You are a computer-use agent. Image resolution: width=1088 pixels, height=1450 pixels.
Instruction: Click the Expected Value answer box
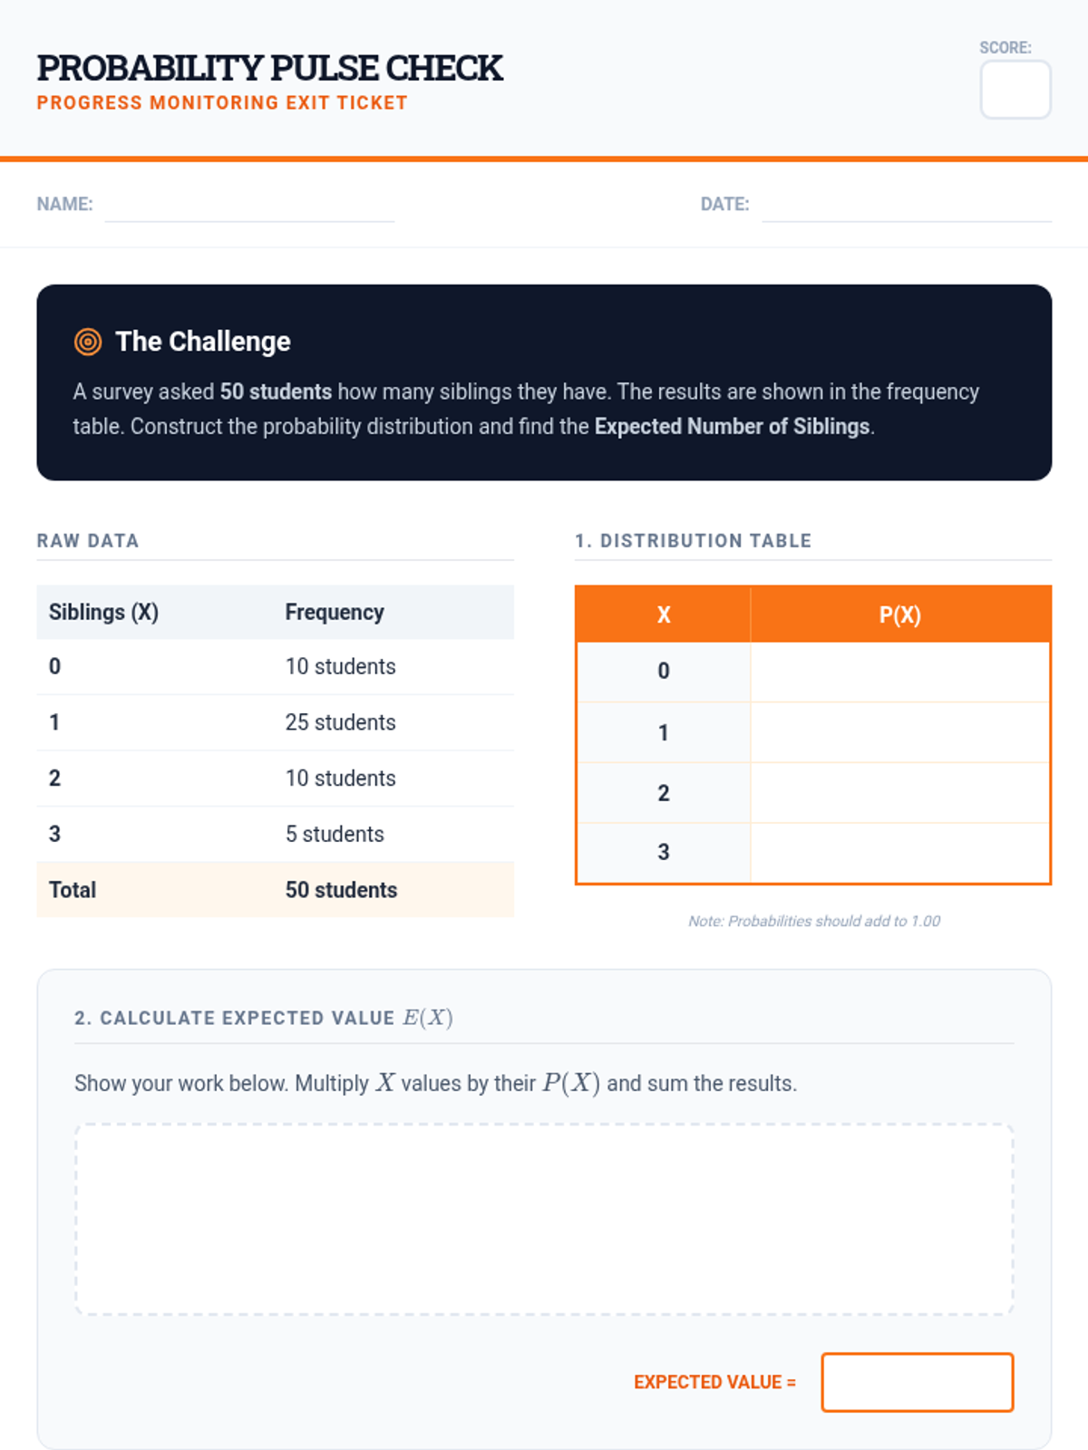918,1382
